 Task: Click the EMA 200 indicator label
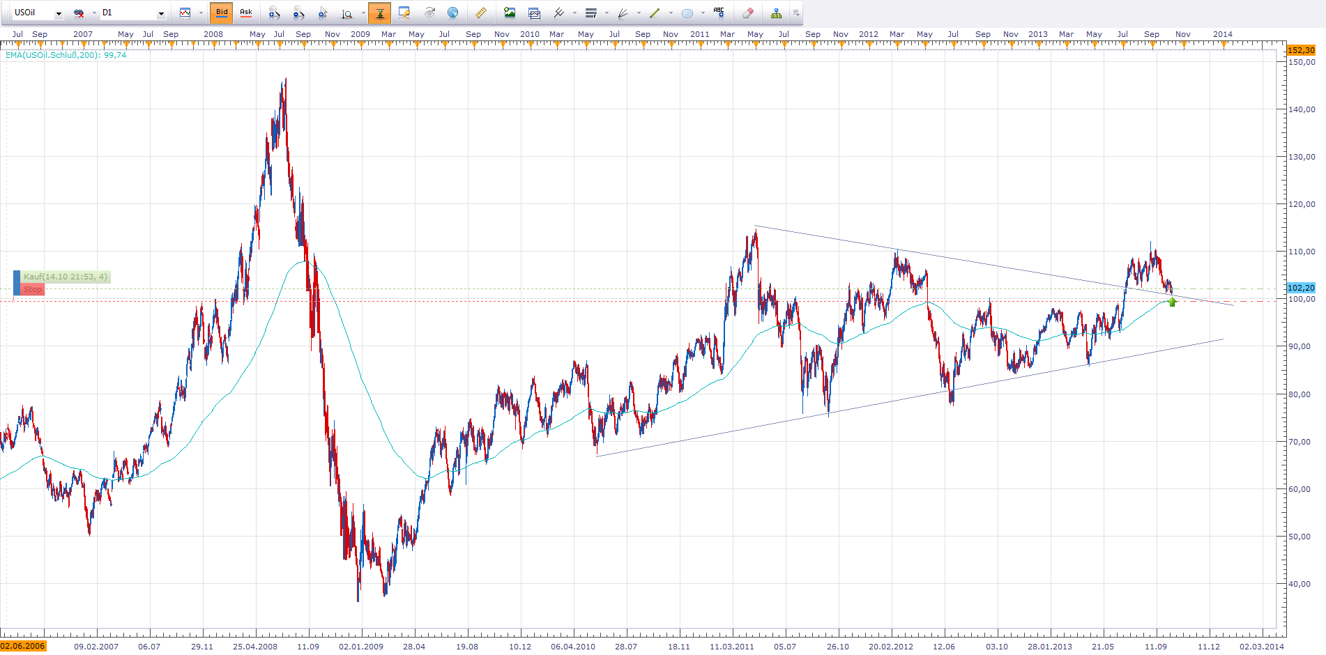pos(66,55)
